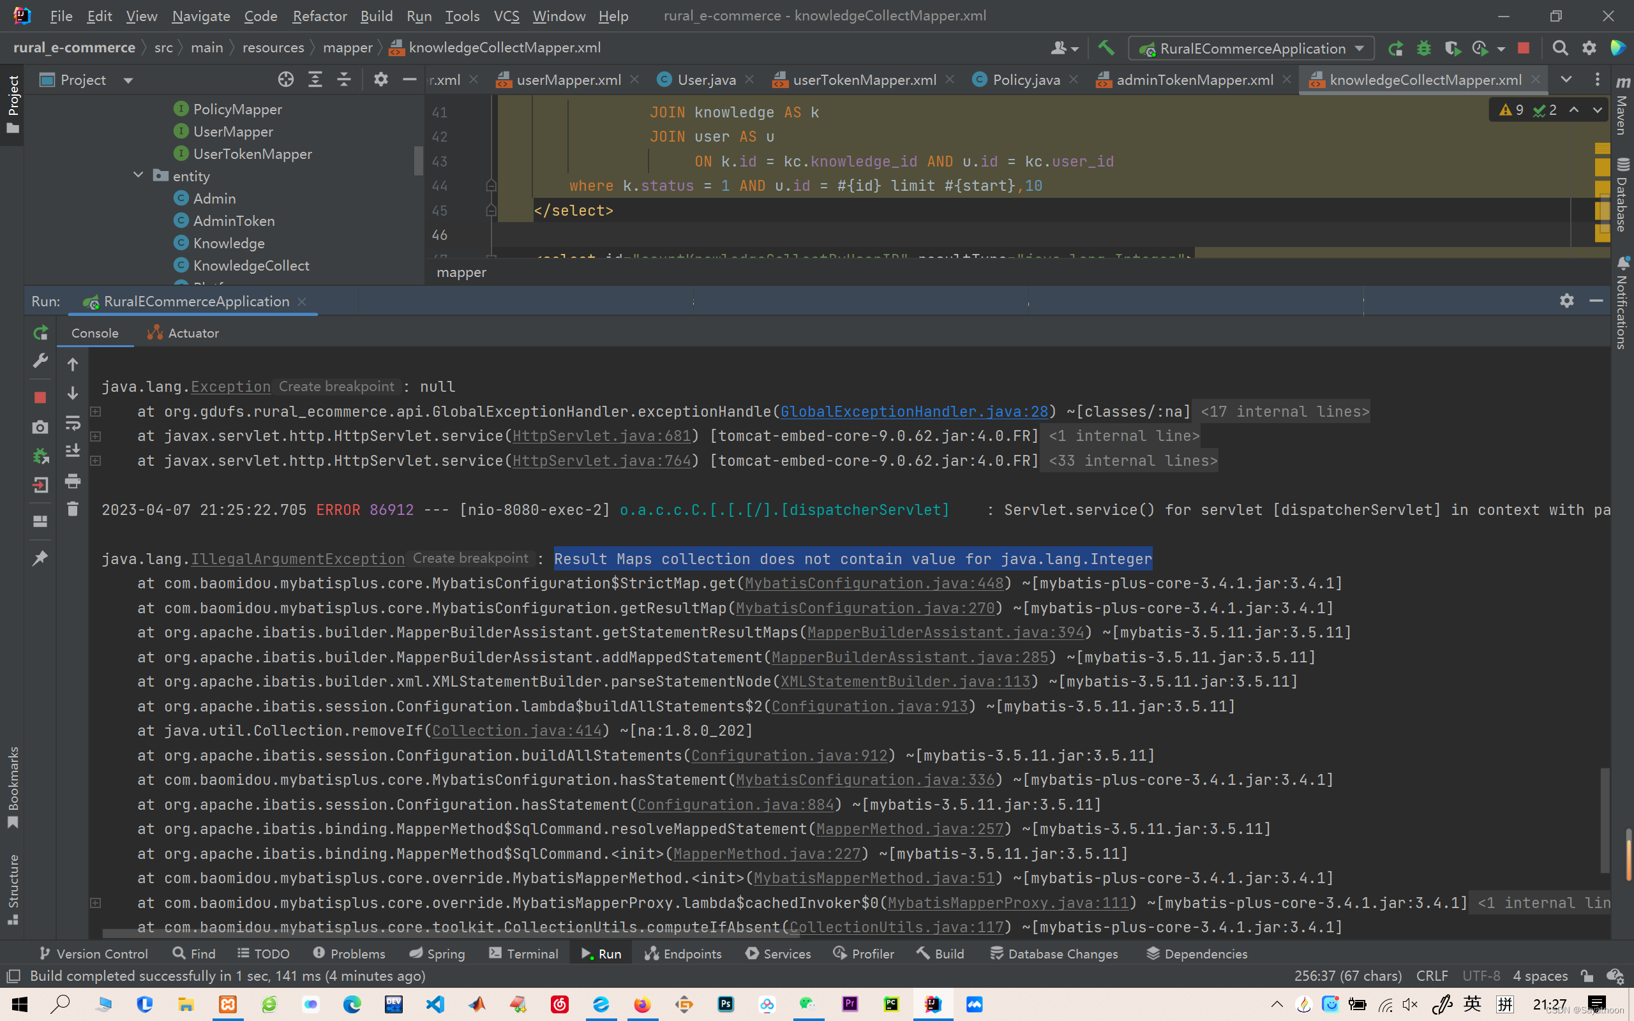Click the Build project hammer icon

click(x=1106, y=48)
